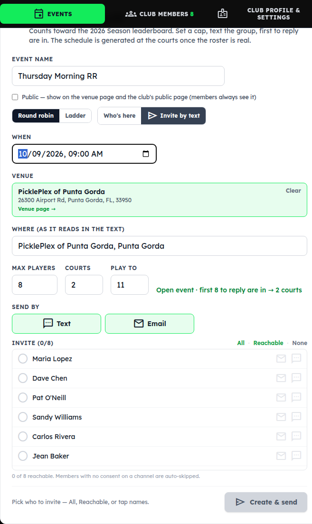Choose the Who's here mode
The height and width of the screenshot is (524, 312).
point(119,116)
